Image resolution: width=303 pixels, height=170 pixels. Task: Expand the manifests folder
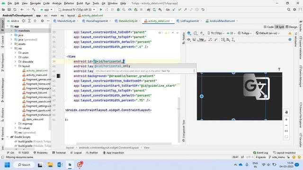11,31
